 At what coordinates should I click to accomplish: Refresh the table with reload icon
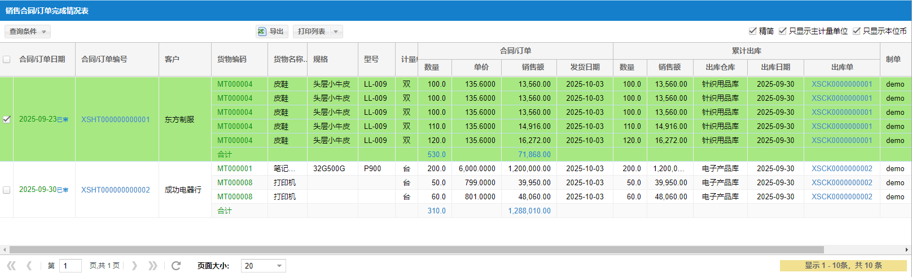[x=176, y=266]
